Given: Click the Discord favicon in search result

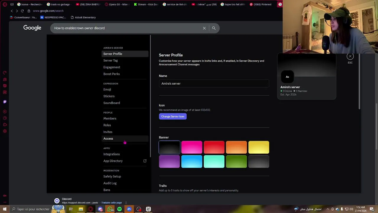Looking at the screenshot, I should [57, 201].
